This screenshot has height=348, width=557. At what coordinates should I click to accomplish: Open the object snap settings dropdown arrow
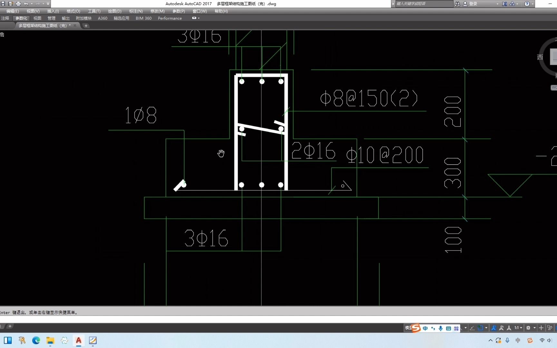coord(486,328)
